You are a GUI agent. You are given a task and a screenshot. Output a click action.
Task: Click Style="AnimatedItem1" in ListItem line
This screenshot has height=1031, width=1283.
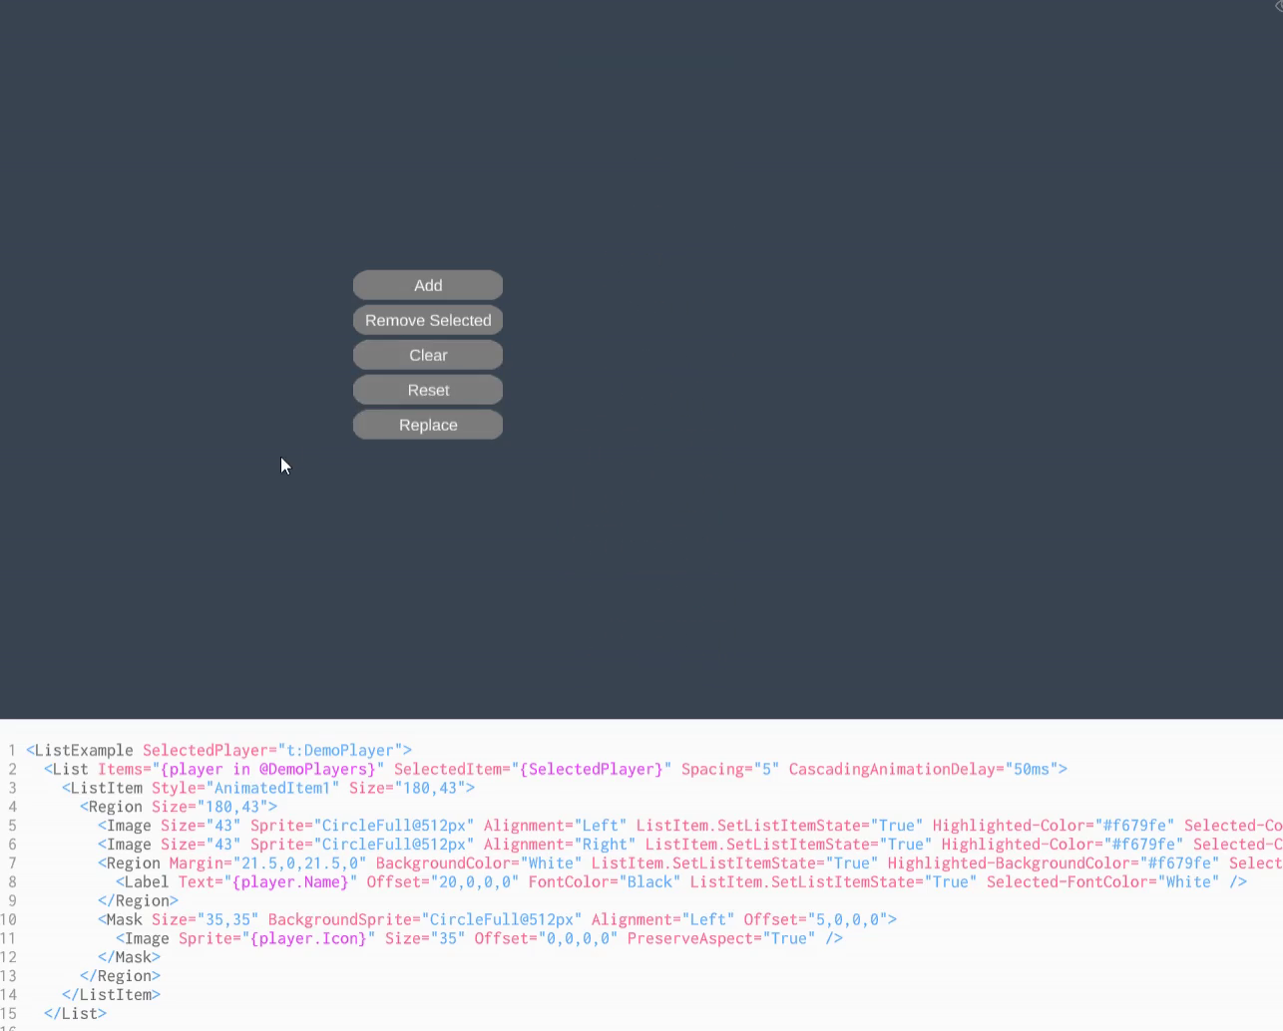coord(245,788)
